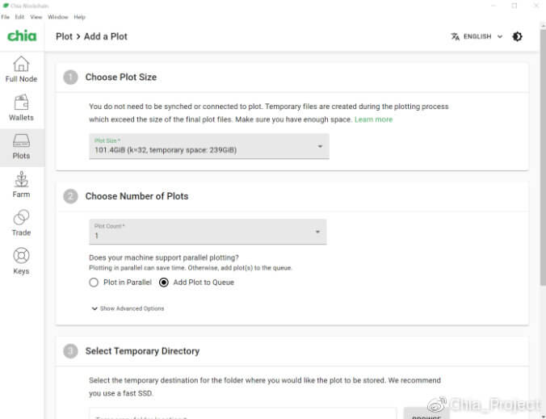Open the Plot Size dropdown

209,146
